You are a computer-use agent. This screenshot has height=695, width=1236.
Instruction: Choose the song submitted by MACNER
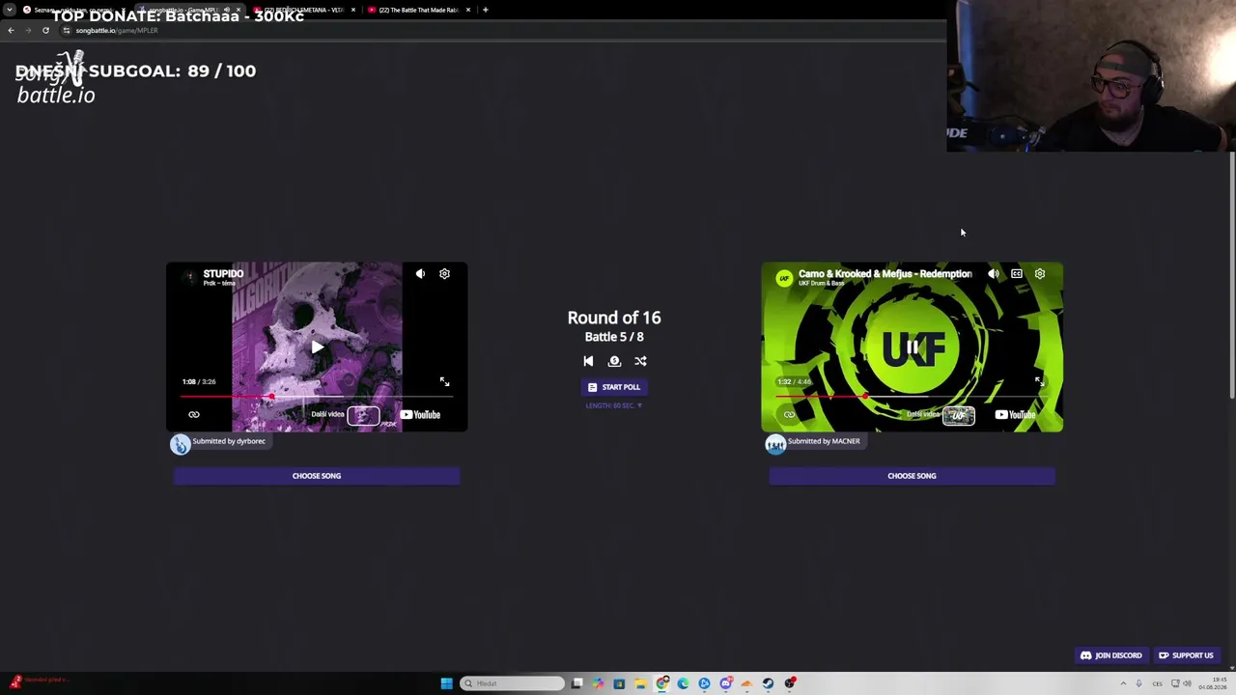point(912,476)
